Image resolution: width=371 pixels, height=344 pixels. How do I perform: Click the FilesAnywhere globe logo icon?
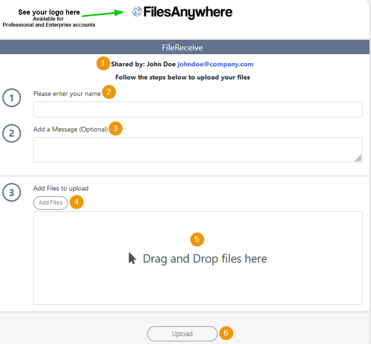pyautogui.click(x=137, y=12)
